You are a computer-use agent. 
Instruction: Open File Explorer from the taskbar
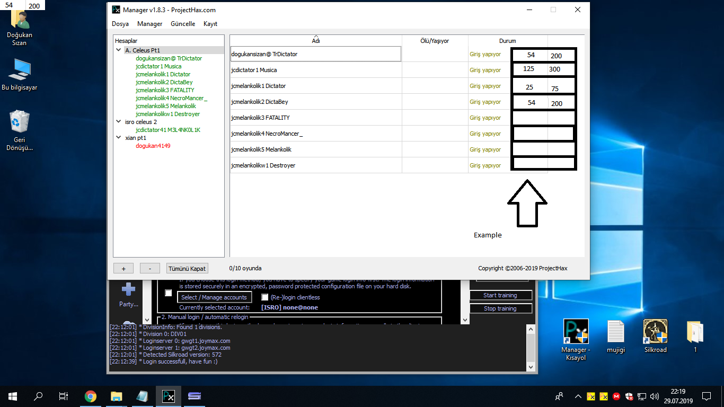click(117, 396)
